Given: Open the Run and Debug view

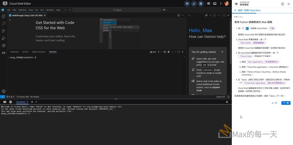Looking at the screenshot, I should pyautogui.click(x=4, y=38).
